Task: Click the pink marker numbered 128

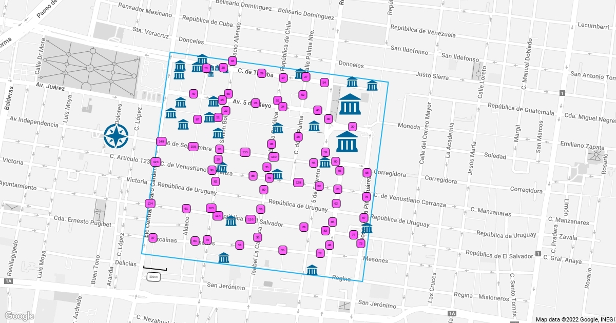Action: pos(298,183)
